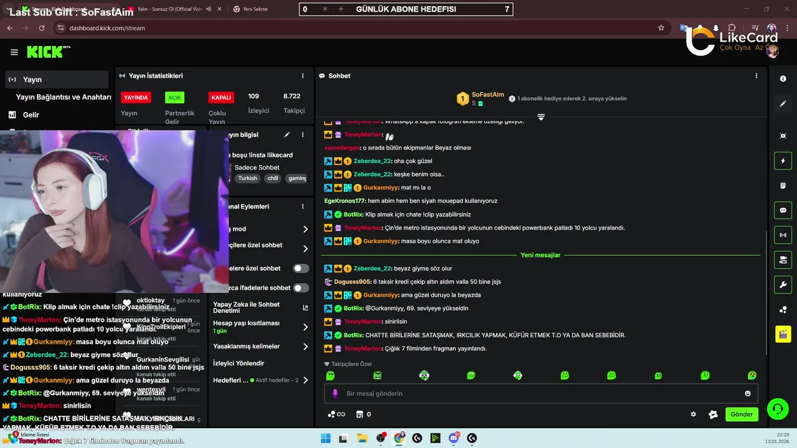Open external link for Yapay Zeka ile Sohbet Denetimi

(305, 307)
